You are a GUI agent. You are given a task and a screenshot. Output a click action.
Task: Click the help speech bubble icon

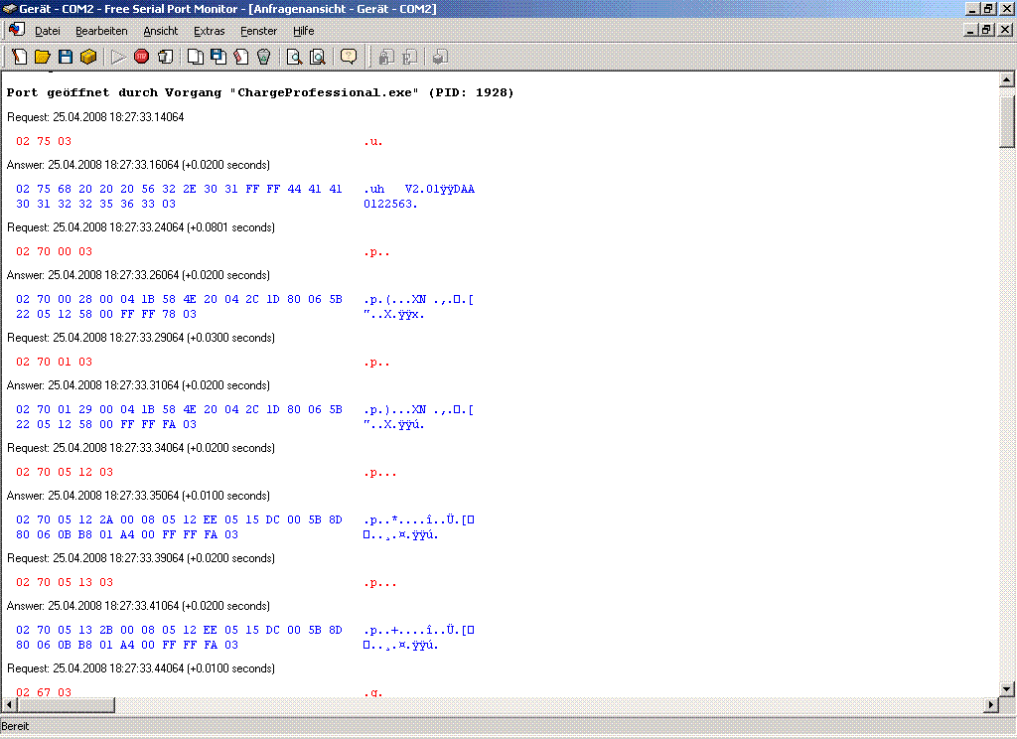349,57
